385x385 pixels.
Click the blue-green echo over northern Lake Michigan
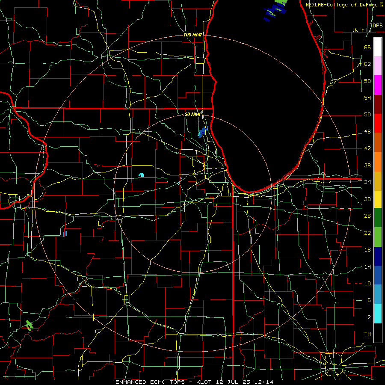pos(275,10)
